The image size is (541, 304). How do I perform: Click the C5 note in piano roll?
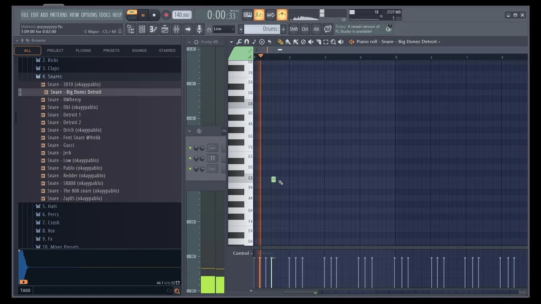coord(273,179)
